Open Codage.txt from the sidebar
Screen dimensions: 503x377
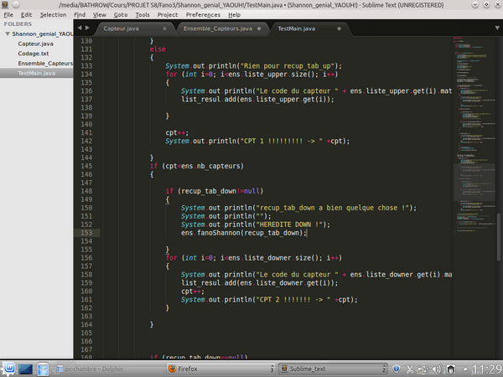coord(34,53)
